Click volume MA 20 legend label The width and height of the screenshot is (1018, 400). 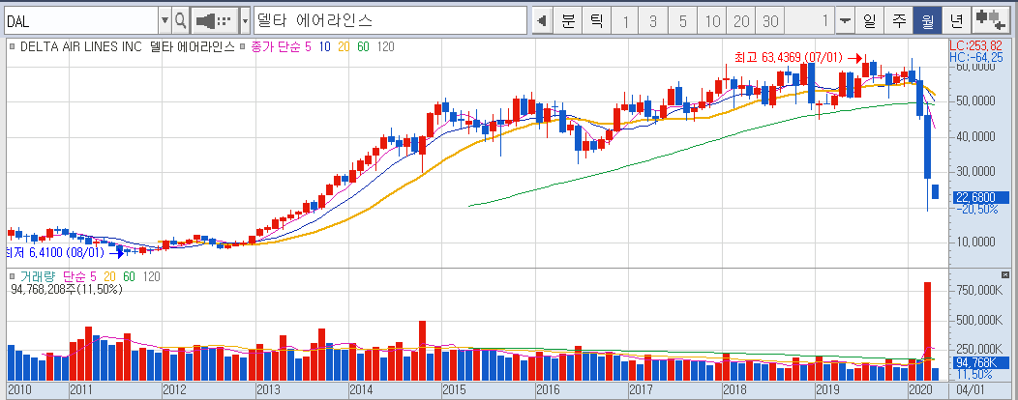pos(110,276)
